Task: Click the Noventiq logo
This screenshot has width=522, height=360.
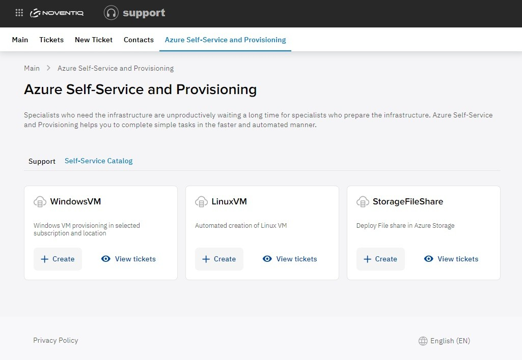Action: pyautogui.click(x=57, y=13)
